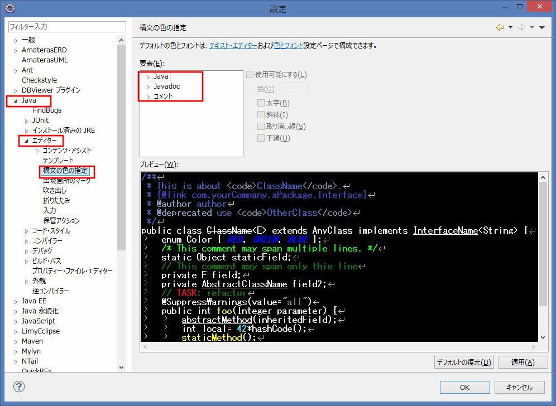The height and width of the screenshot is (406, 556).
Task: Collapse the エディター tree node
Action: coord(26,141)
